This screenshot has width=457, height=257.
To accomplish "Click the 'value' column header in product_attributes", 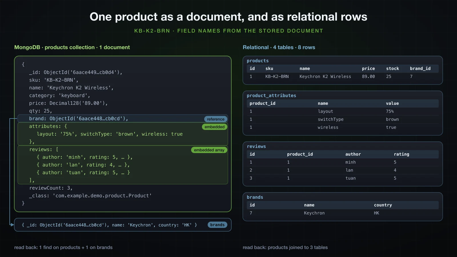I will point(392,103).
